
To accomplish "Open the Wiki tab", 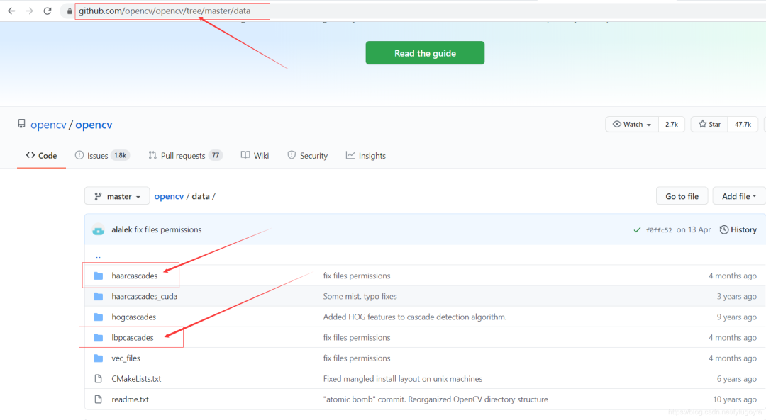I will (255, 155).
